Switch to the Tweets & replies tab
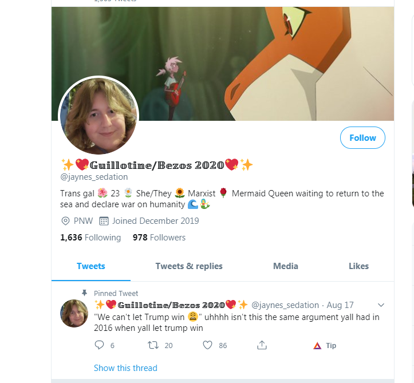The image size is (414, 383). coord(189,266)
